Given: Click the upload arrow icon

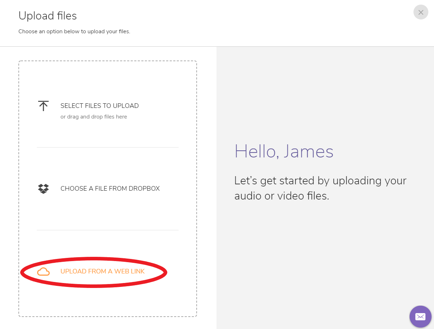Looking at the screenshot, I should tap(43, 106).
